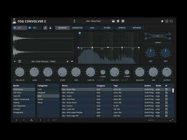Open the Settings tab
Screen dimensions: 187x140
(137, 28)
